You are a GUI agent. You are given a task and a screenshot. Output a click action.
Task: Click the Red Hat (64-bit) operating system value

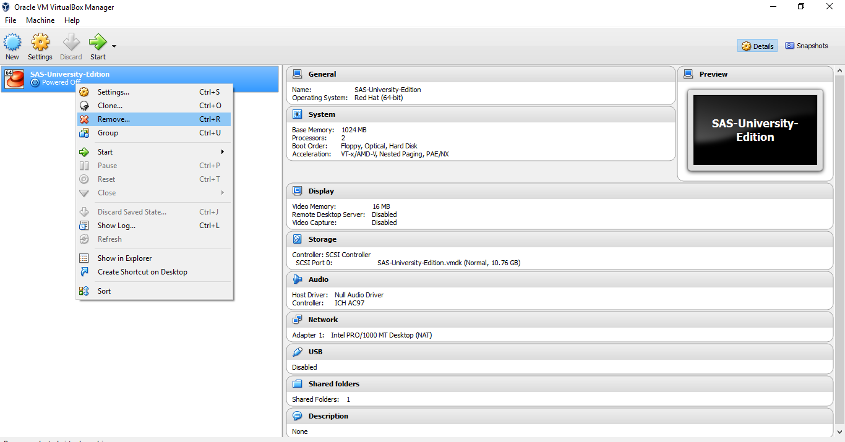point(379,98)
